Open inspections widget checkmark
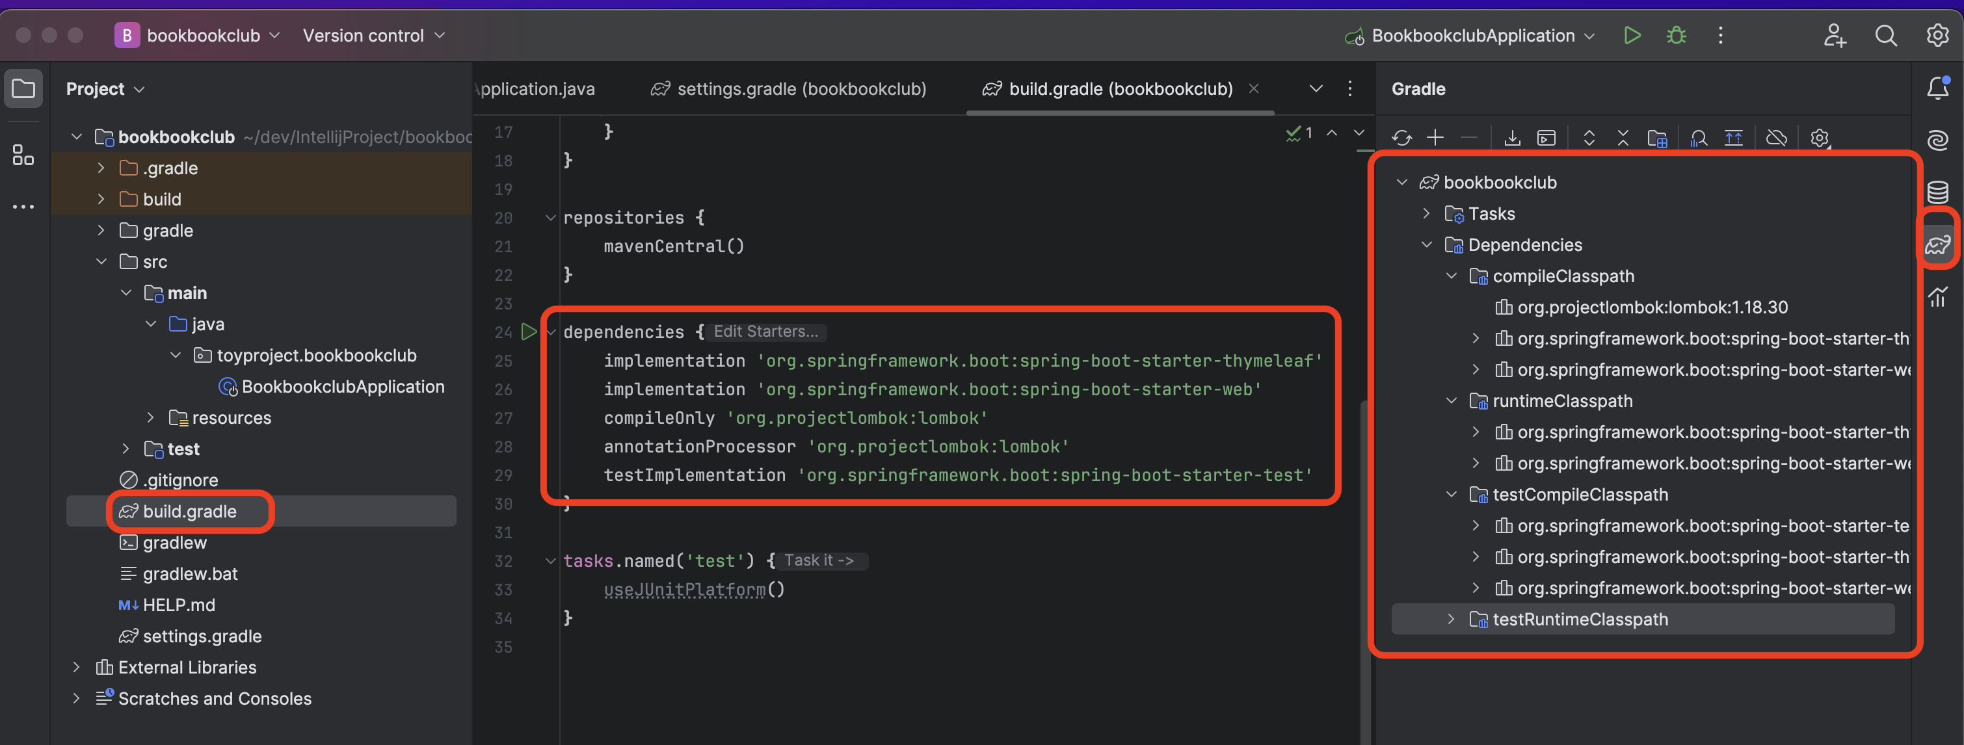 (1299, 133)
